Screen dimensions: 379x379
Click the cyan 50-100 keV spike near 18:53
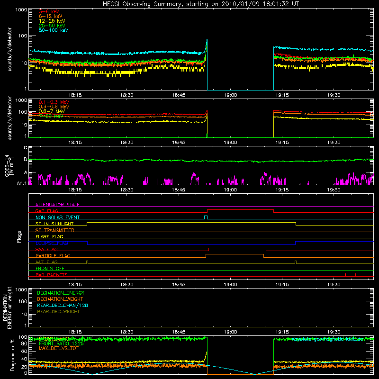click(207, 45)
